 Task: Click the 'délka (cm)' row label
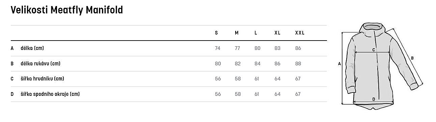click(32, 48)
